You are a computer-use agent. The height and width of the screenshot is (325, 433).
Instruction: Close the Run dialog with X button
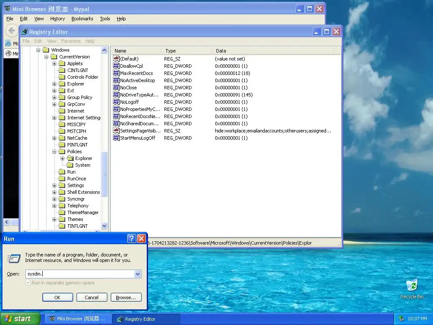141,239
